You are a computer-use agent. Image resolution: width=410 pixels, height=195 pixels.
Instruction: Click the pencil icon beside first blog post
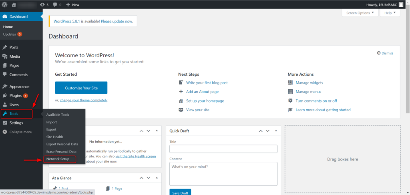(181, 82)
